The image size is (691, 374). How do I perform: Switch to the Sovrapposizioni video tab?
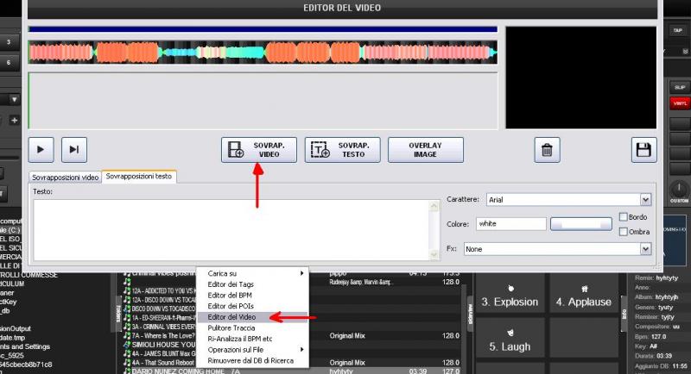point(66,178)
